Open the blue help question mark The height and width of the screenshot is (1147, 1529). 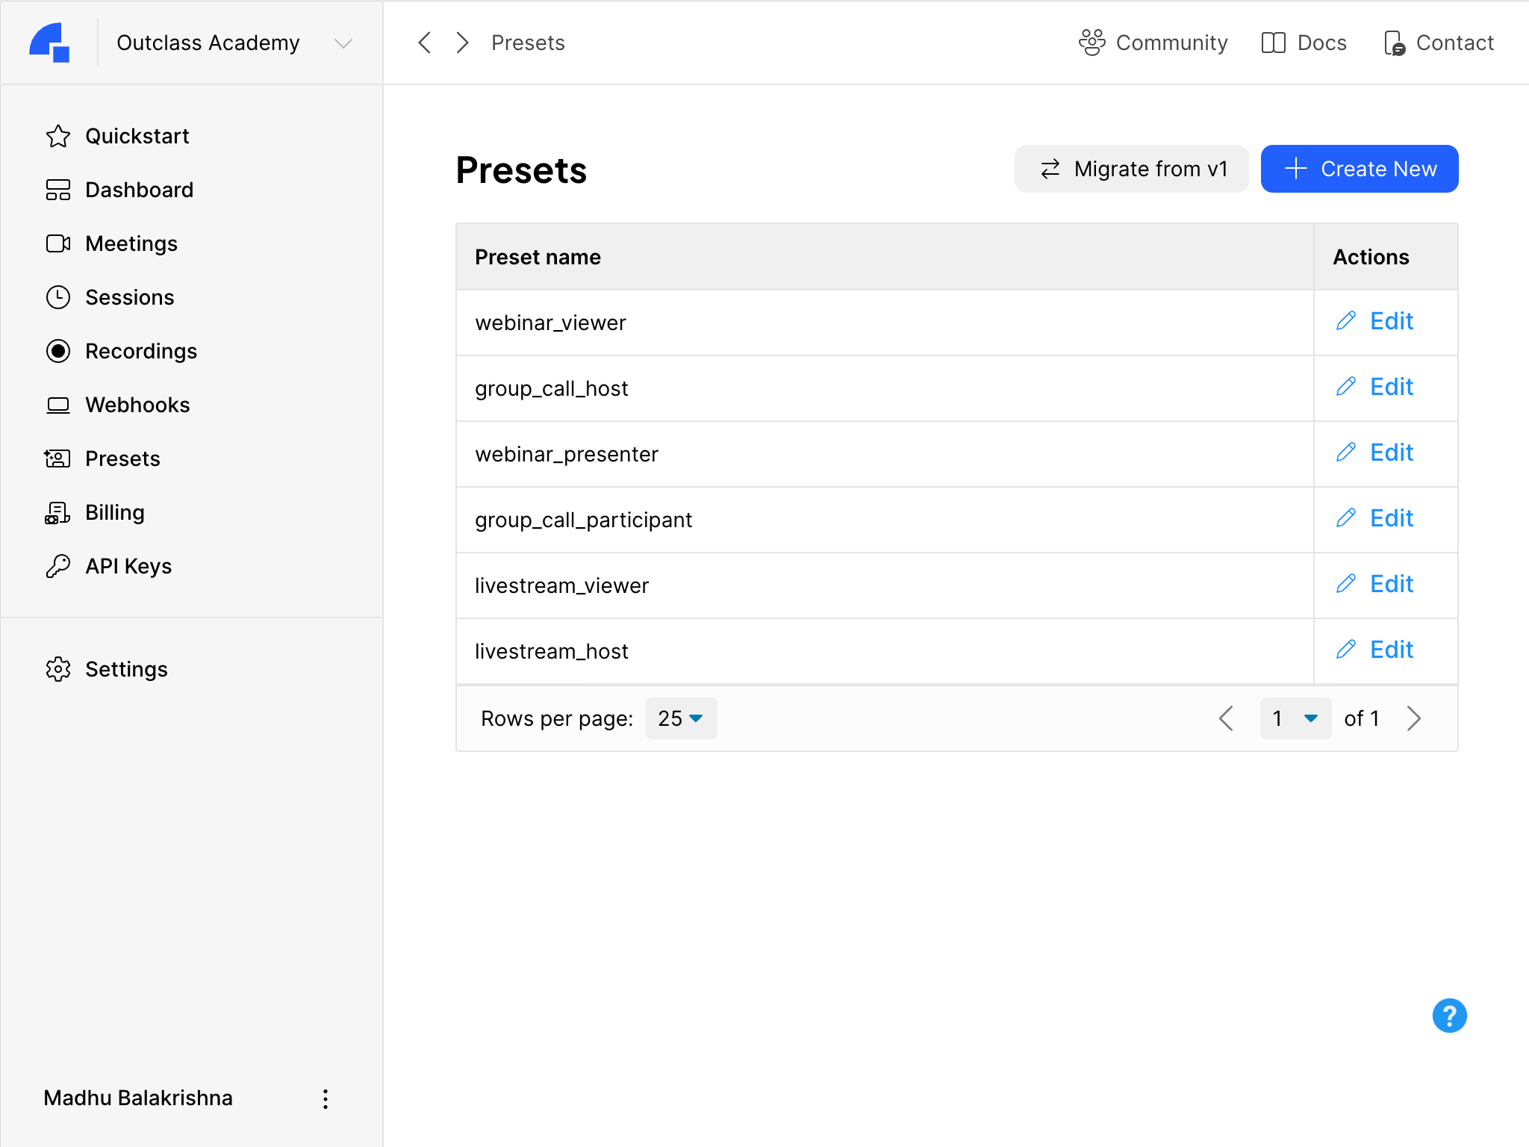1448,1016
